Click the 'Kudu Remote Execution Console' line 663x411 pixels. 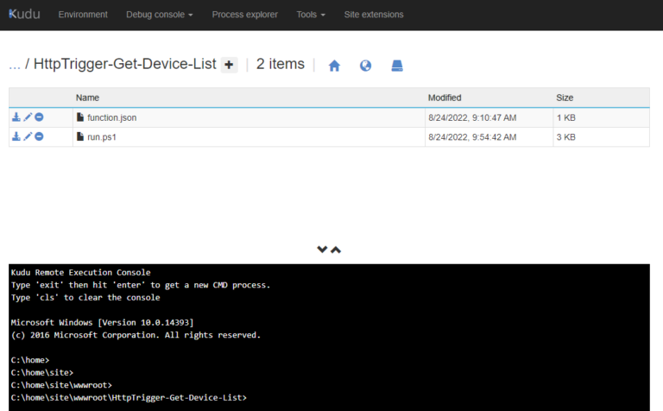[x=81, y=272]
